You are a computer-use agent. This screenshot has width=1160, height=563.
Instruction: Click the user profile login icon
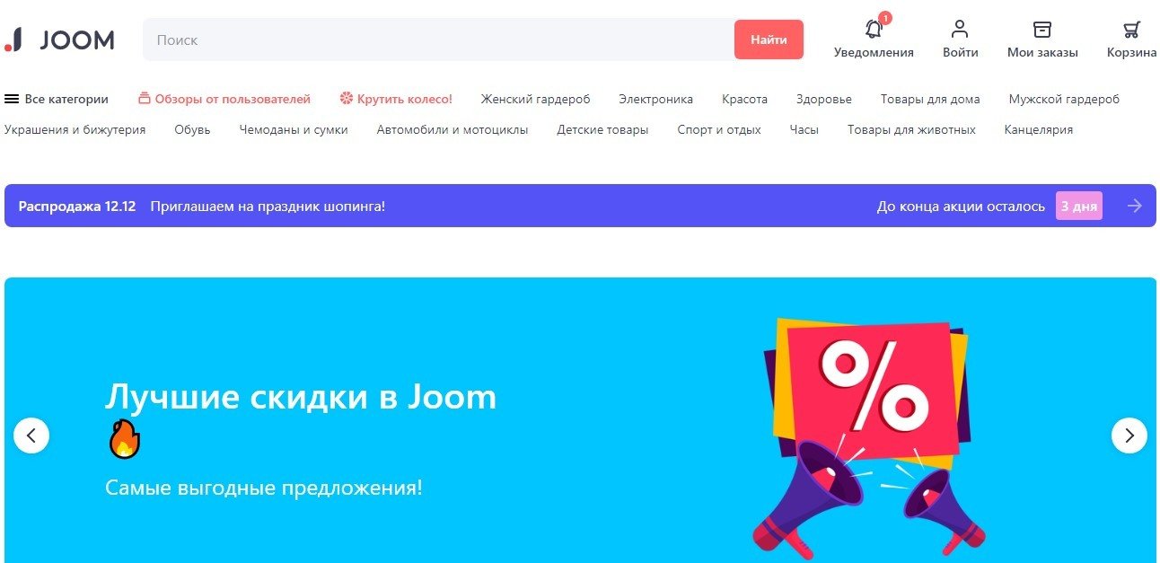pos(960,30)
